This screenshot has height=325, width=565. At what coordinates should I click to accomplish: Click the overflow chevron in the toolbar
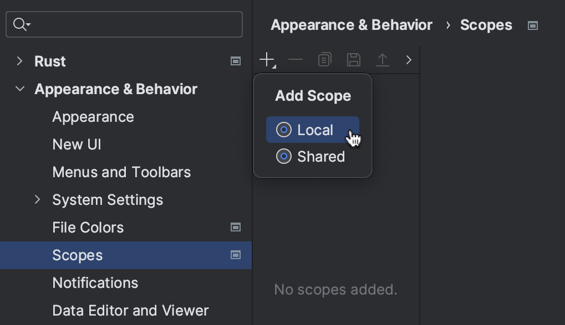409,59
